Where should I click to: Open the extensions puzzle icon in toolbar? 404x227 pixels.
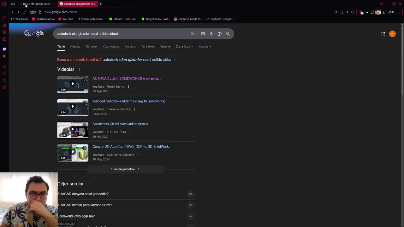tap(372, 12)
